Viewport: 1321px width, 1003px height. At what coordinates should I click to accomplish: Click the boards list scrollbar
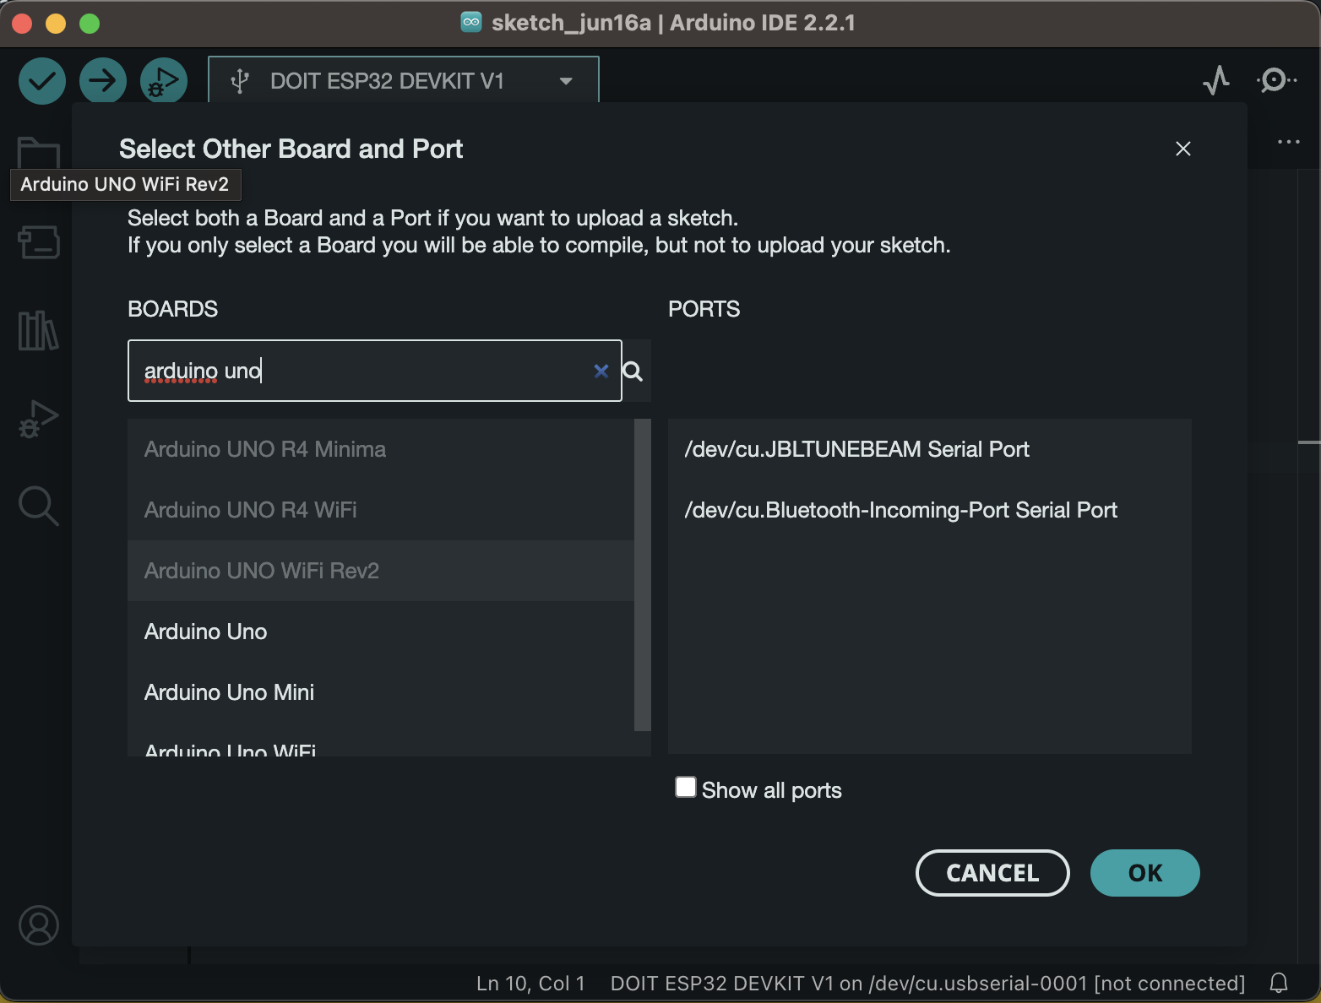coord(643,575)
